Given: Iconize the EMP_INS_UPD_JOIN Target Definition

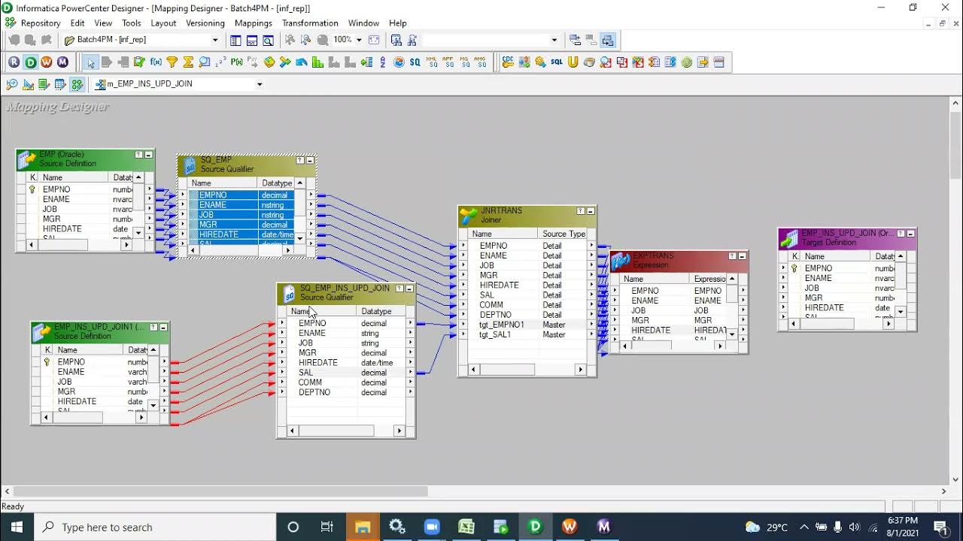Looking at the screenshot, I should tap(910, 234).
